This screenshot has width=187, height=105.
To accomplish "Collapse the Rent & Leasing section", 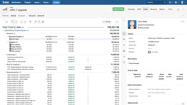I will pos(5,64).
